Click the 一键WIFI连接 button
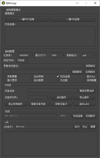The image size is (100, 158). click(x=27, y=19)
